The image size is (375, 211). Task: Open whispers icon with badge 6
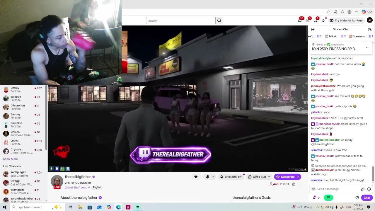[x=316, y=20]
